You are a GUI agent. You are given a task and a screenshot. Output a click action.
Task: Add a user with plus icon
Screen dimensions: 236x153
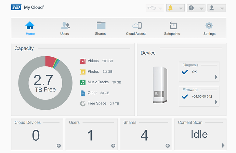click(113, 145)
